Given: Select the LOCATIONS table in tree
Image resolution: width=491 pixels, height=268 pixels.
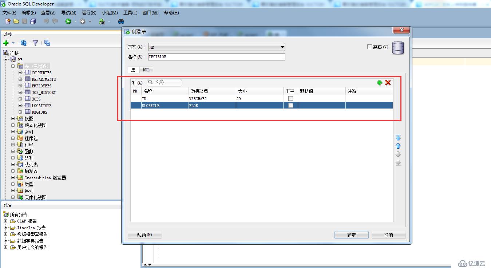Looking at the screenshot, I should tap(41, 106).
